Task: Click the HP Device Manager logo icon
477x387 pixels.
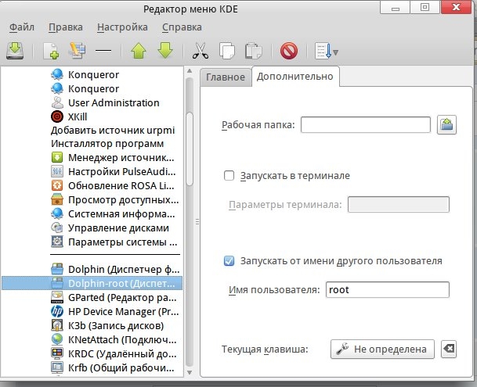Action: click(x=57, y=311)
